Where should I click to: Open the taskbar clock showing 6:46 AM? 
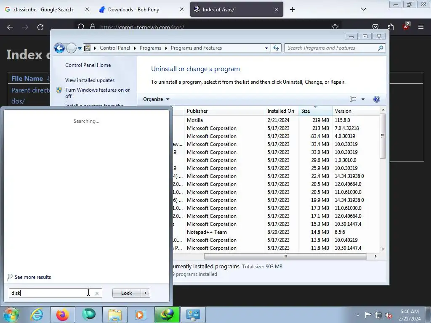coord(410,315)
